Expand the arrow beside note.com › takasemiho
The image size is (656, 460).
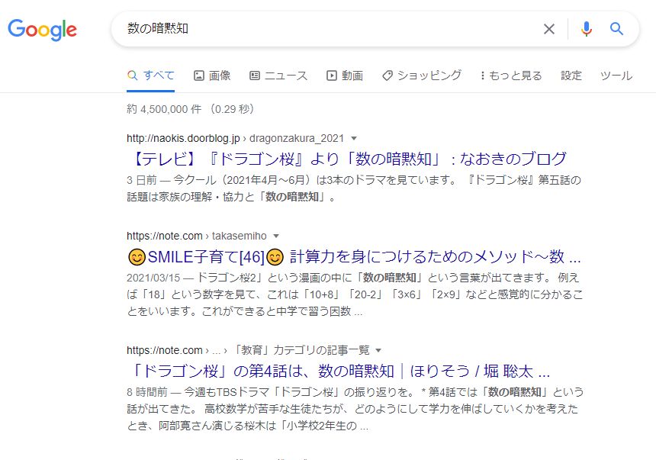[275, 236]
